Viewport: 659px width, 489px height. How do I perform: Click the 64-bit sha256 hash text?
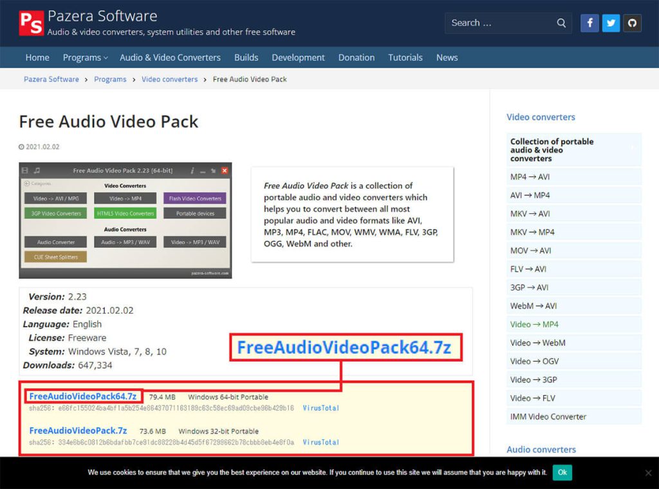point(162,408)
